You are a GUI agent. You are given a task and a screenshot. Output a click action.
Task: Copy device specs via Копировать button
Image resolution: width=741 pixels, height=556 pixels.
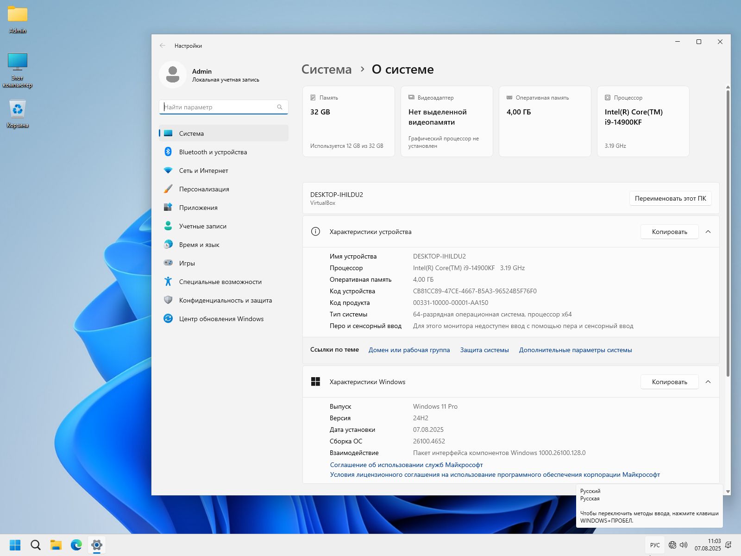(x=670, y=232)
